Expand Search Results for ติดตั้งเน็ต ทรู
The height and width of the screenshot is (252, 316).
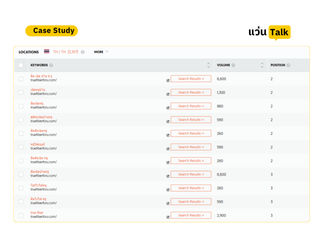[191, 161]
